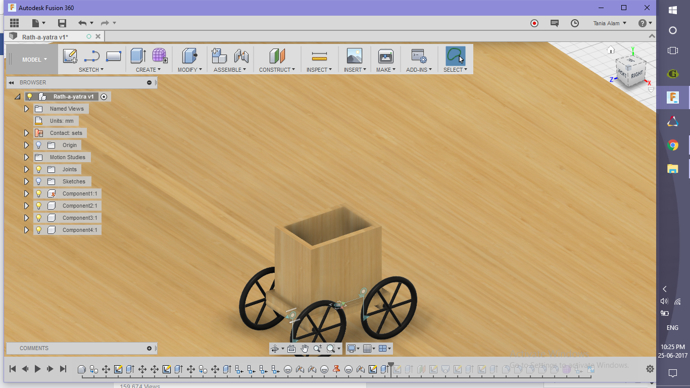Select the Rectangle sketch tool

[x=114, y=56]
